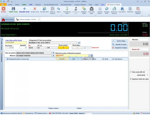Viewport: 150px width, 116px height.
Task: Collapse the ribbon with the corner arrow
Action: [x=149, y=15]
